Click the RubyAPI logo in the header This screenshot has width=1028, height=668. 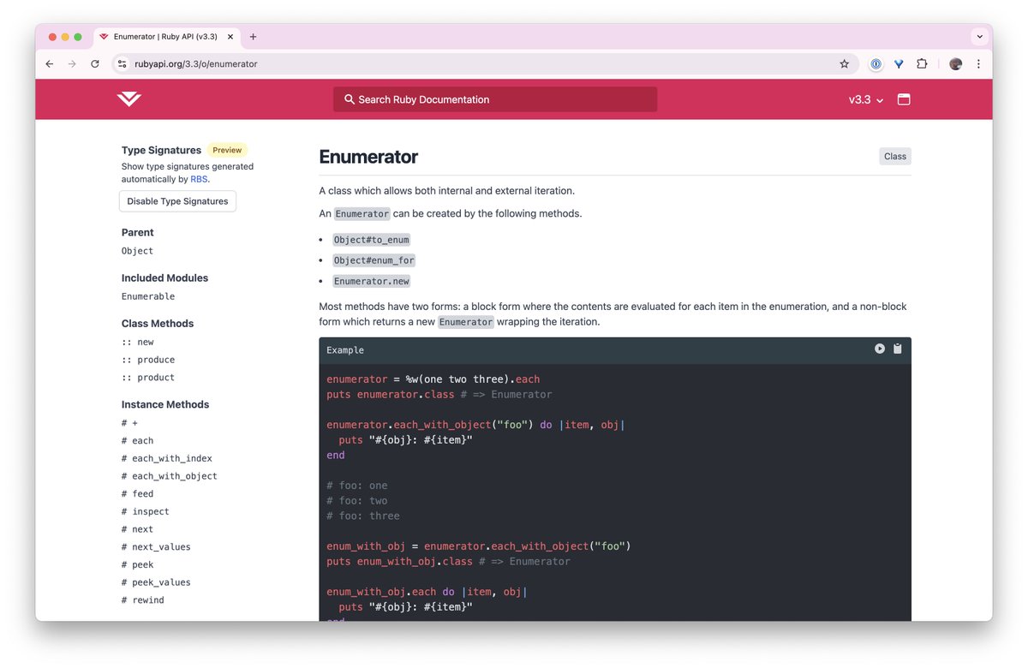[x=128, y=98]
